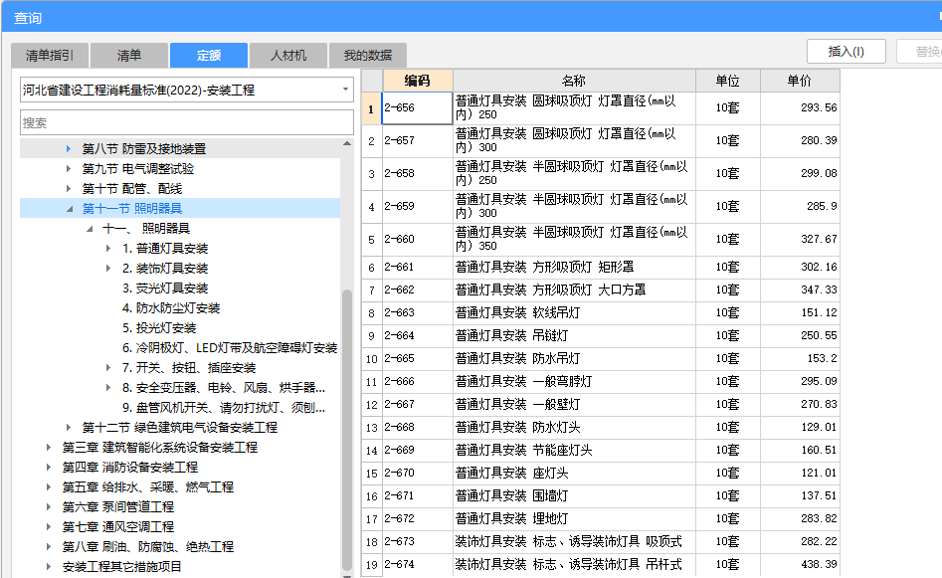Click unit price 293.56 cell
This screenshot has height=578, width=942.
[800, 108]
